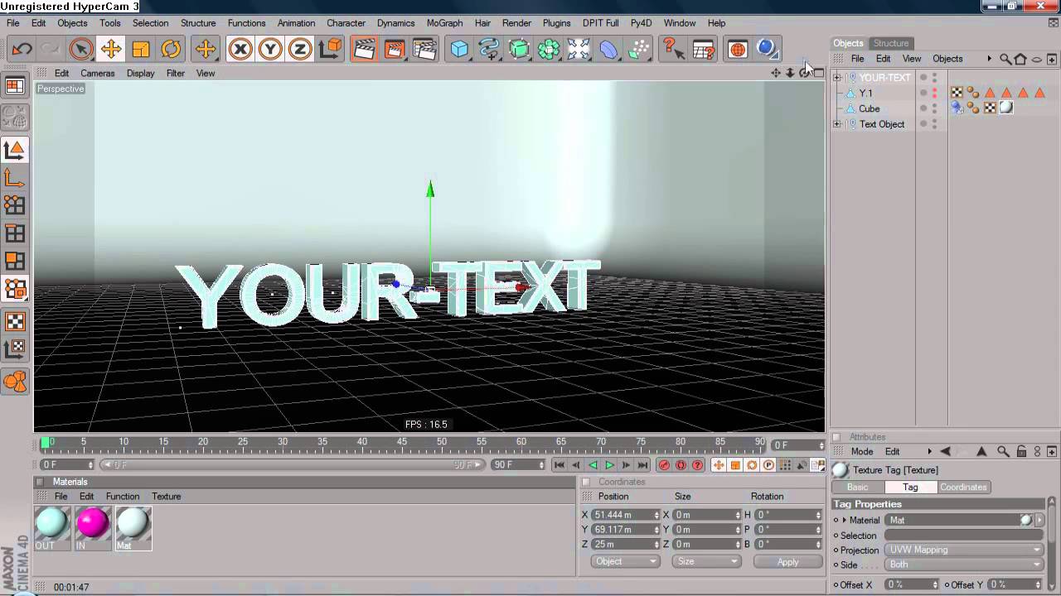This screenshot has height=596, width=1061.
Task: Click the Undo arrow icon
Action: click(x=22, y=50)
